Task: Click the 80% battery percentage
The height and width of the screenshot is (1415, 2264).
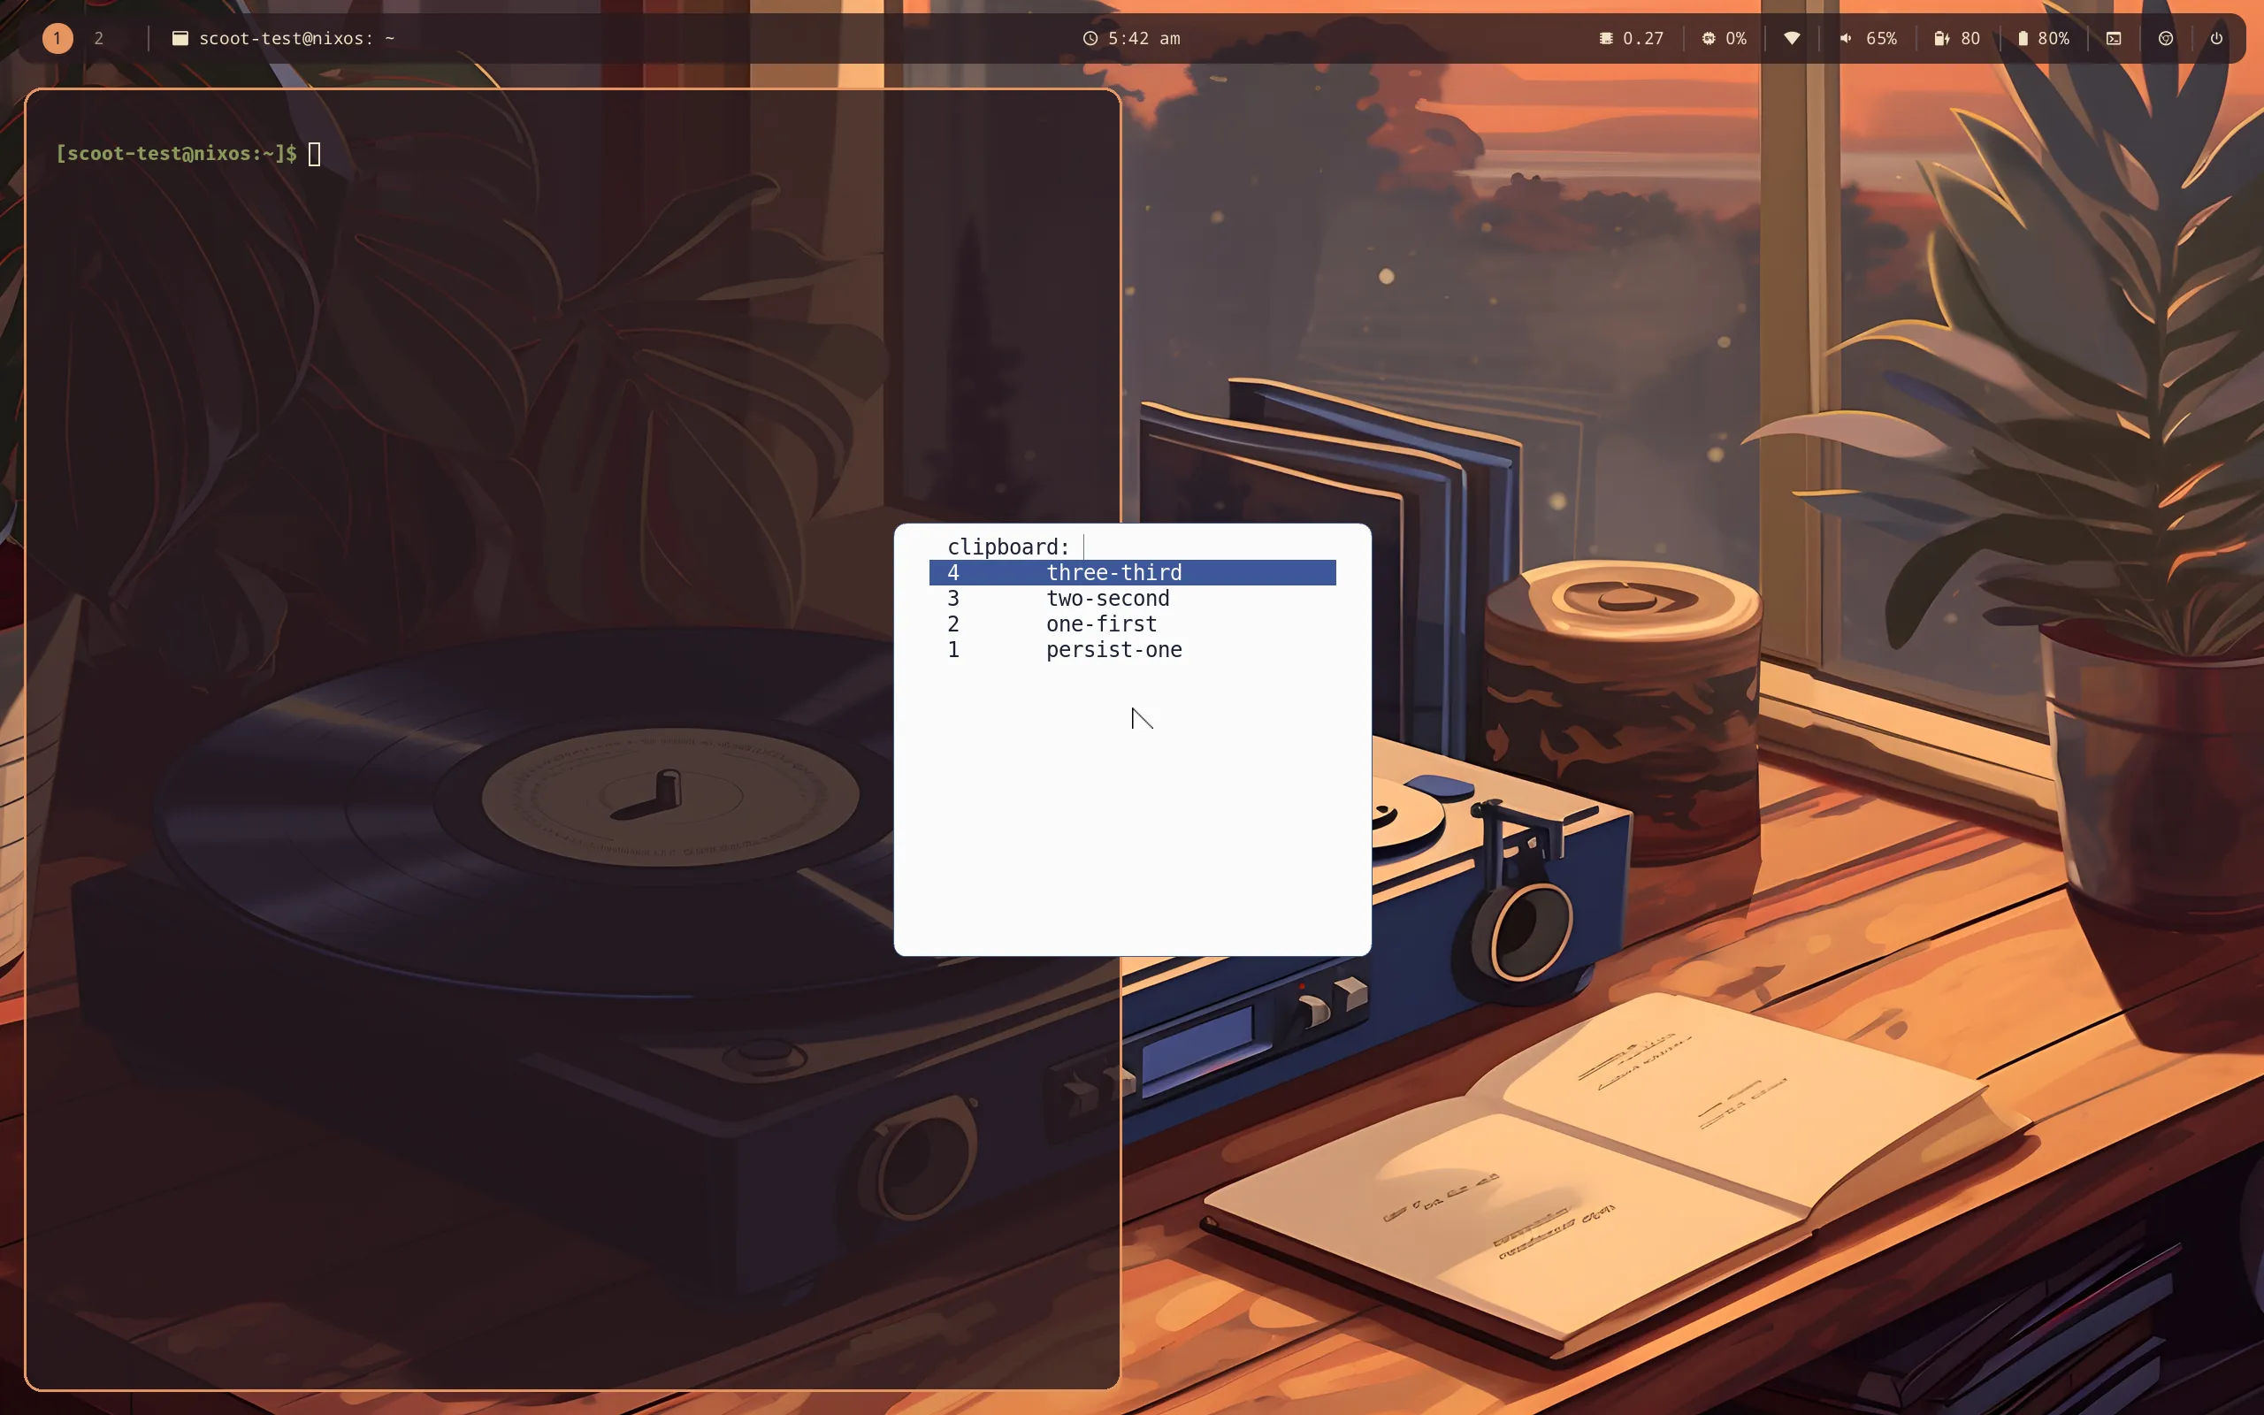Action: [2054, 38]
